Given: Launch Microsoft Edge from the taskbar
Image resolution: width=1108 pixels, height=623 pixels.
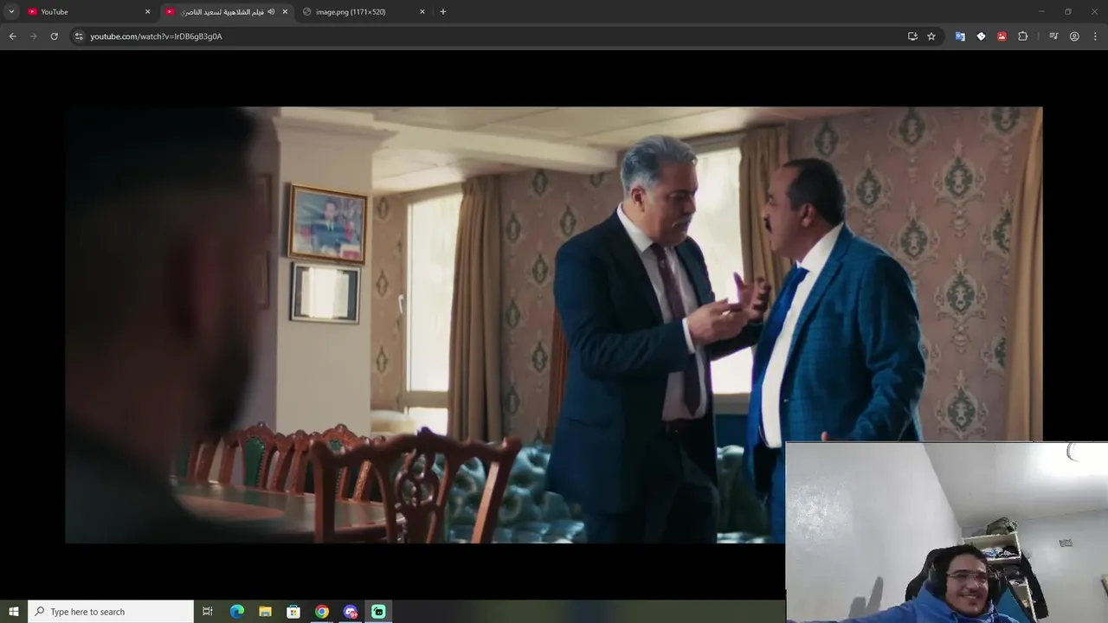Looking at the screenshot, I should [237, 612].
